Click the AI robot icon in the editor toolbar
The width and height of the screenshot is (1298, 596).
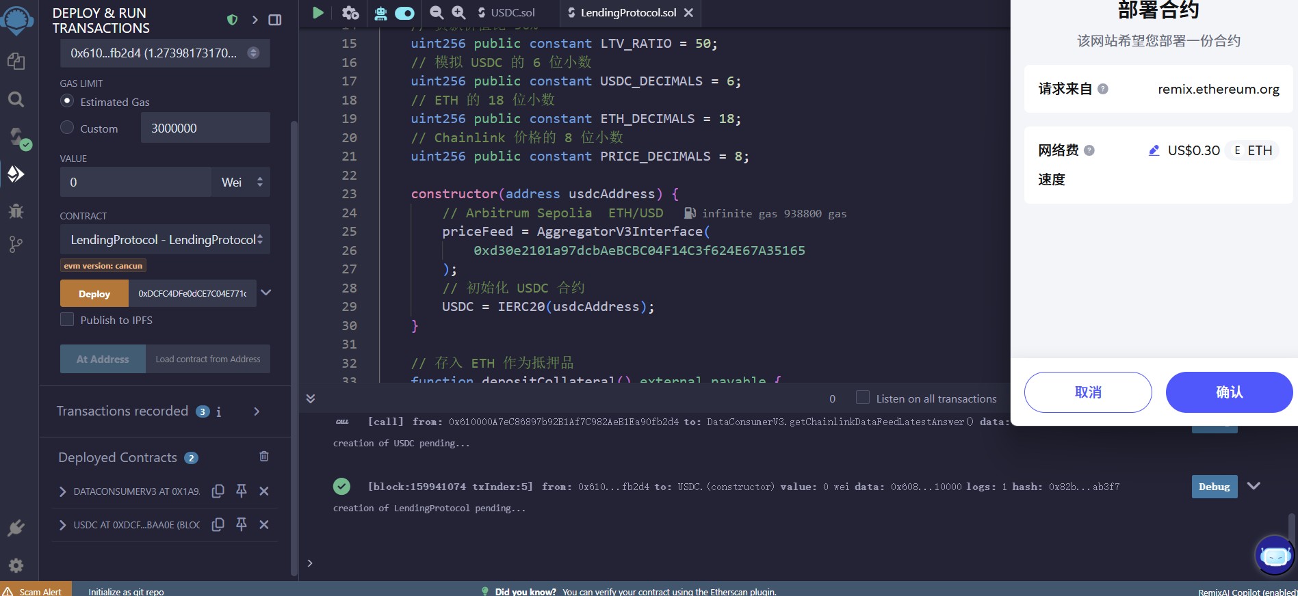tap(381, 12)
